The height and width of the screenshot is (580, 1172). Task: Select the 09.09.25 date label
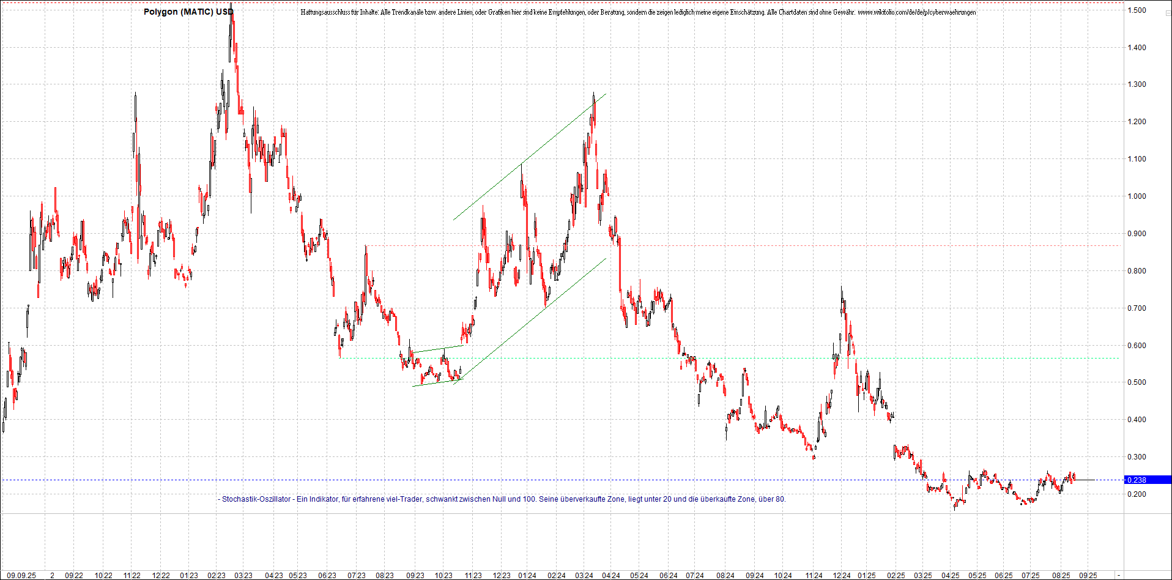tap(23, 575)
